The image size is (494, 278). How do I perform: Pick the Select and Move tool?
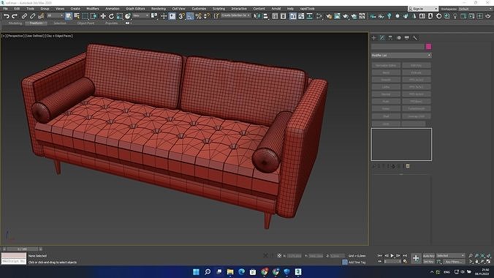[x=103, y=16]
